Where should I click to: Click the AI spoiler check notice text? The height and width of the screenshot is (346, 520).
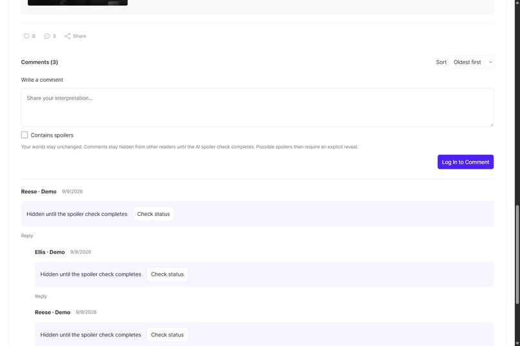point(190,147)
